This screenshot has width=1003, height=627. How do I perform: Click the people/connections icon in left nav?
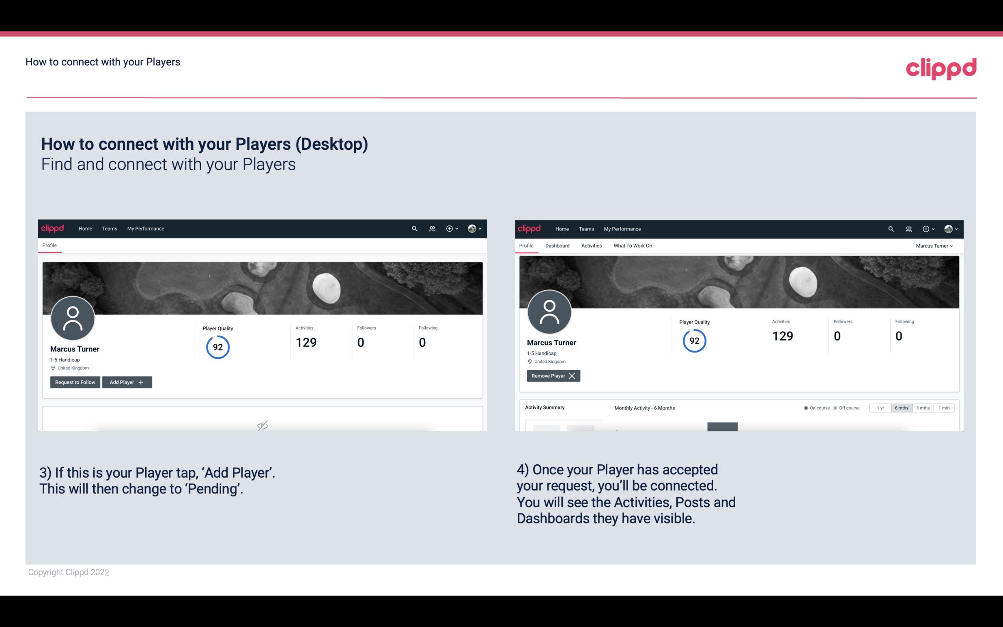click(431, 228)
